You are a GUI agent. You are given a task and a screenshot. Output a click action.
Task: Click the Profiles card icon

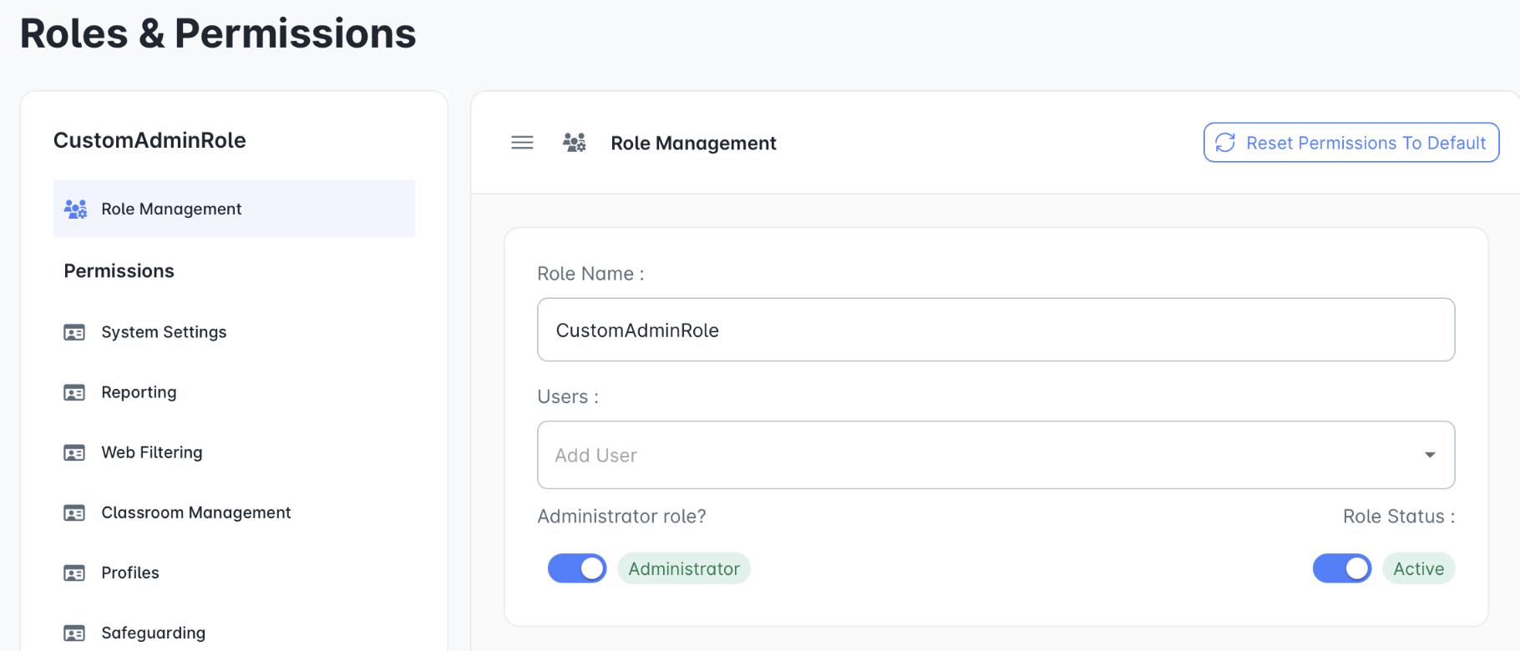coord(74,573)
